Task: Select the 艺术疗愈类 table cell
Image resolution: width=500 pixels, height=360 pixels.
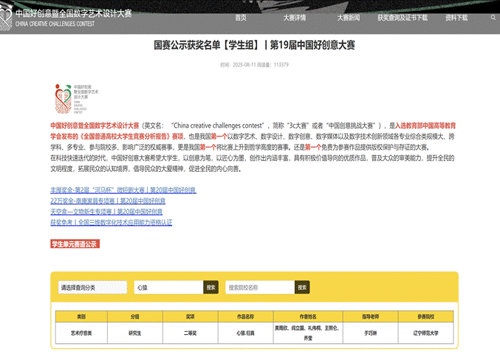Action: tap(81, 333)
